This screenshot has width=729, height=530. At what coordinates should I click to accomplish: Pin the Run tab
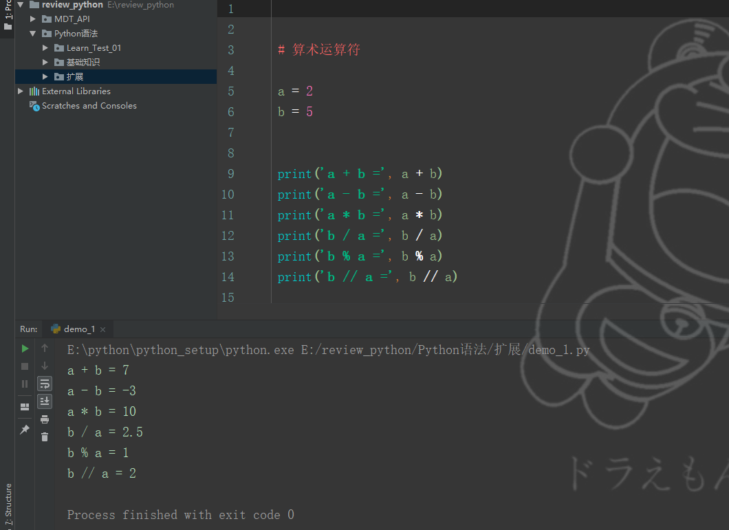point(25,429)
